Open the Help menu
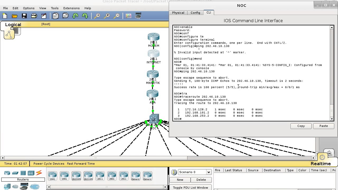The width and height of the screenshot is (338, 190). click(88, 8)
